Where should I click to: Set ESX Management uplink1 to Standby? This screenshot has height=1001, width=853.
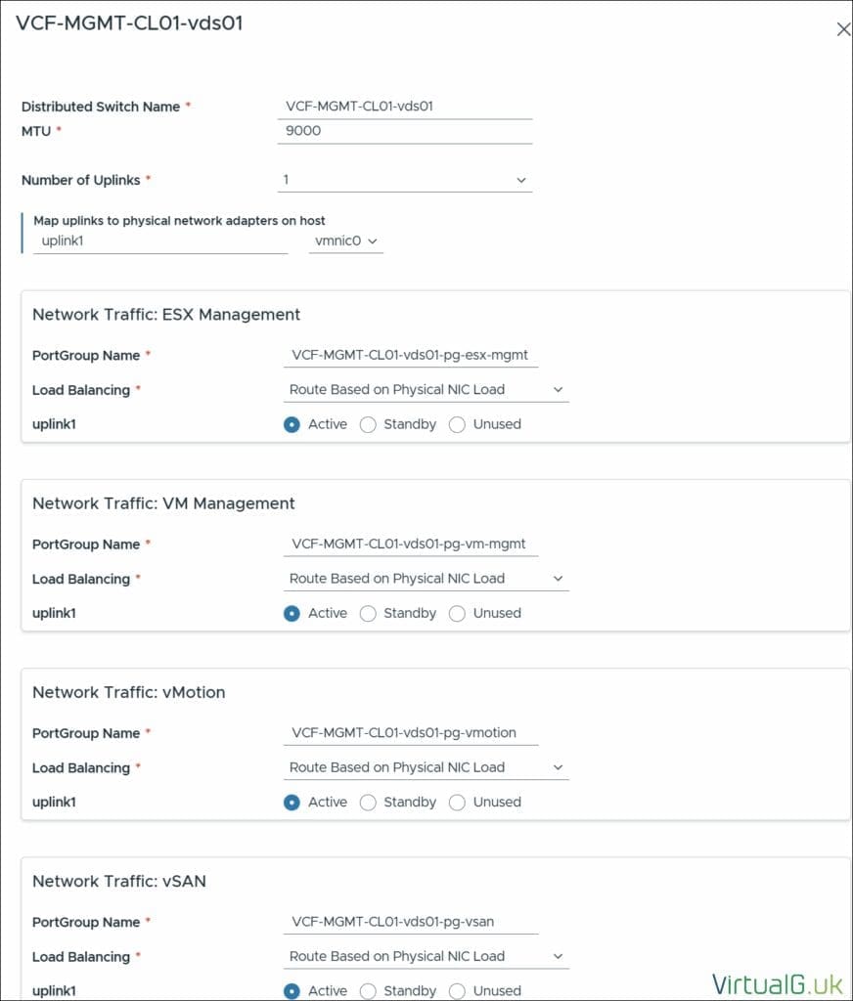369,424
